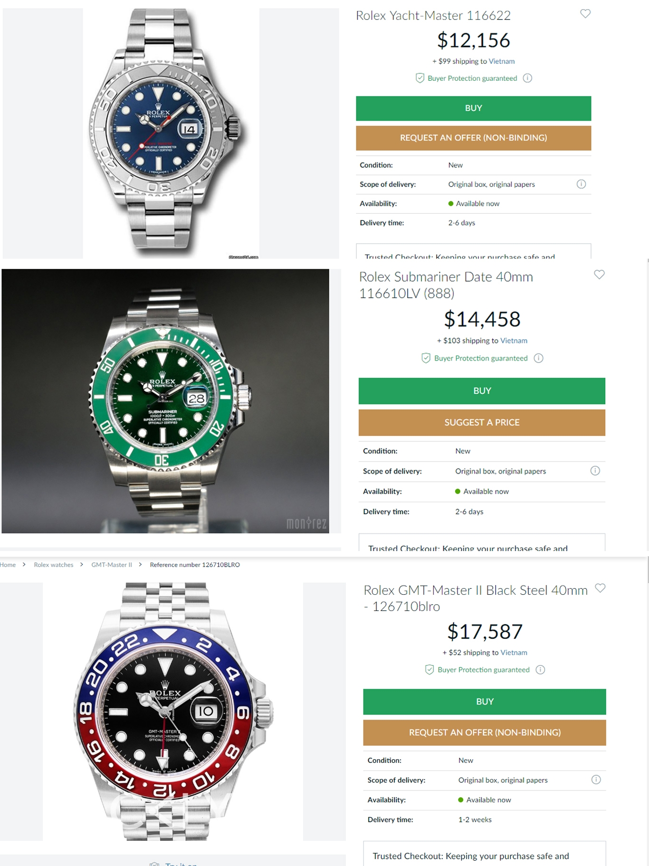Screen dimensions: 649x866
Task: Click the Suggest a Price button
Action: coord(482,422)
